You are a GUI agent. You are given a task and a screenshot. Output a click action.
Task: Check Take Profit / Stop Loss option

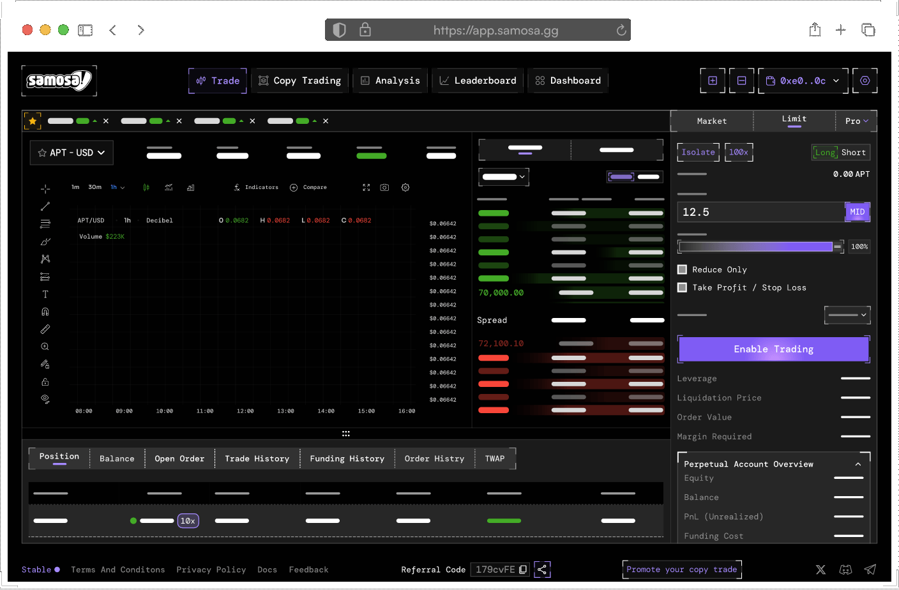[x=683, y=287]
